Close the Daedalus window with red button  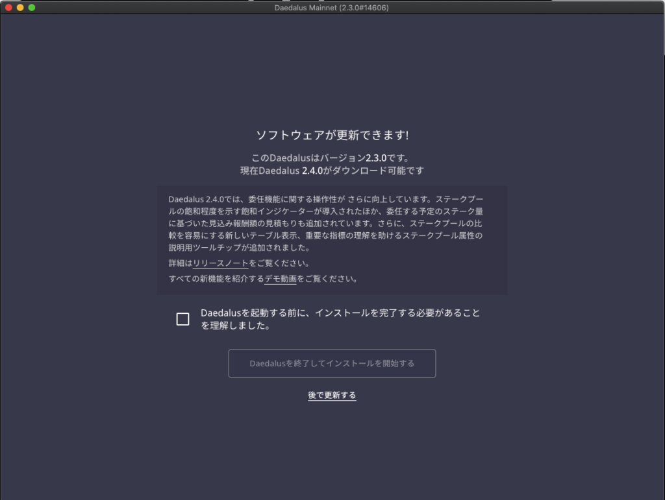(x=9, y=7)
